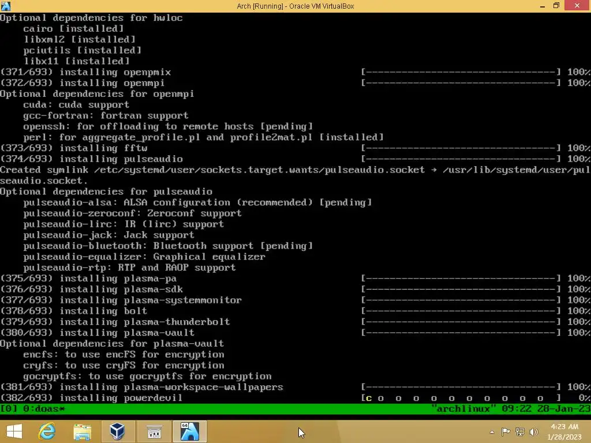Click line "pulseaudio-equalizer: Graphical equalizer"
This screenshot has height=443, width=591.
[144, 257]
